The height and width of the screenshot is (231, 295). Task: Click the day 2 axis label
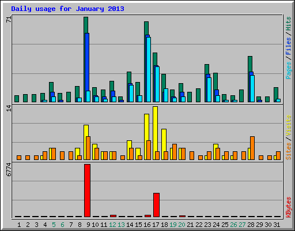(x=28, y=225)
